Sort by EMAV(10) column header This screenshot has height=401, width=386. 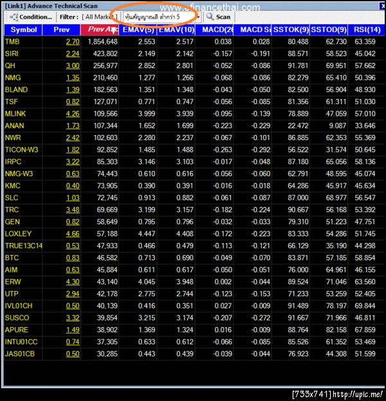[x=176, y=30]
